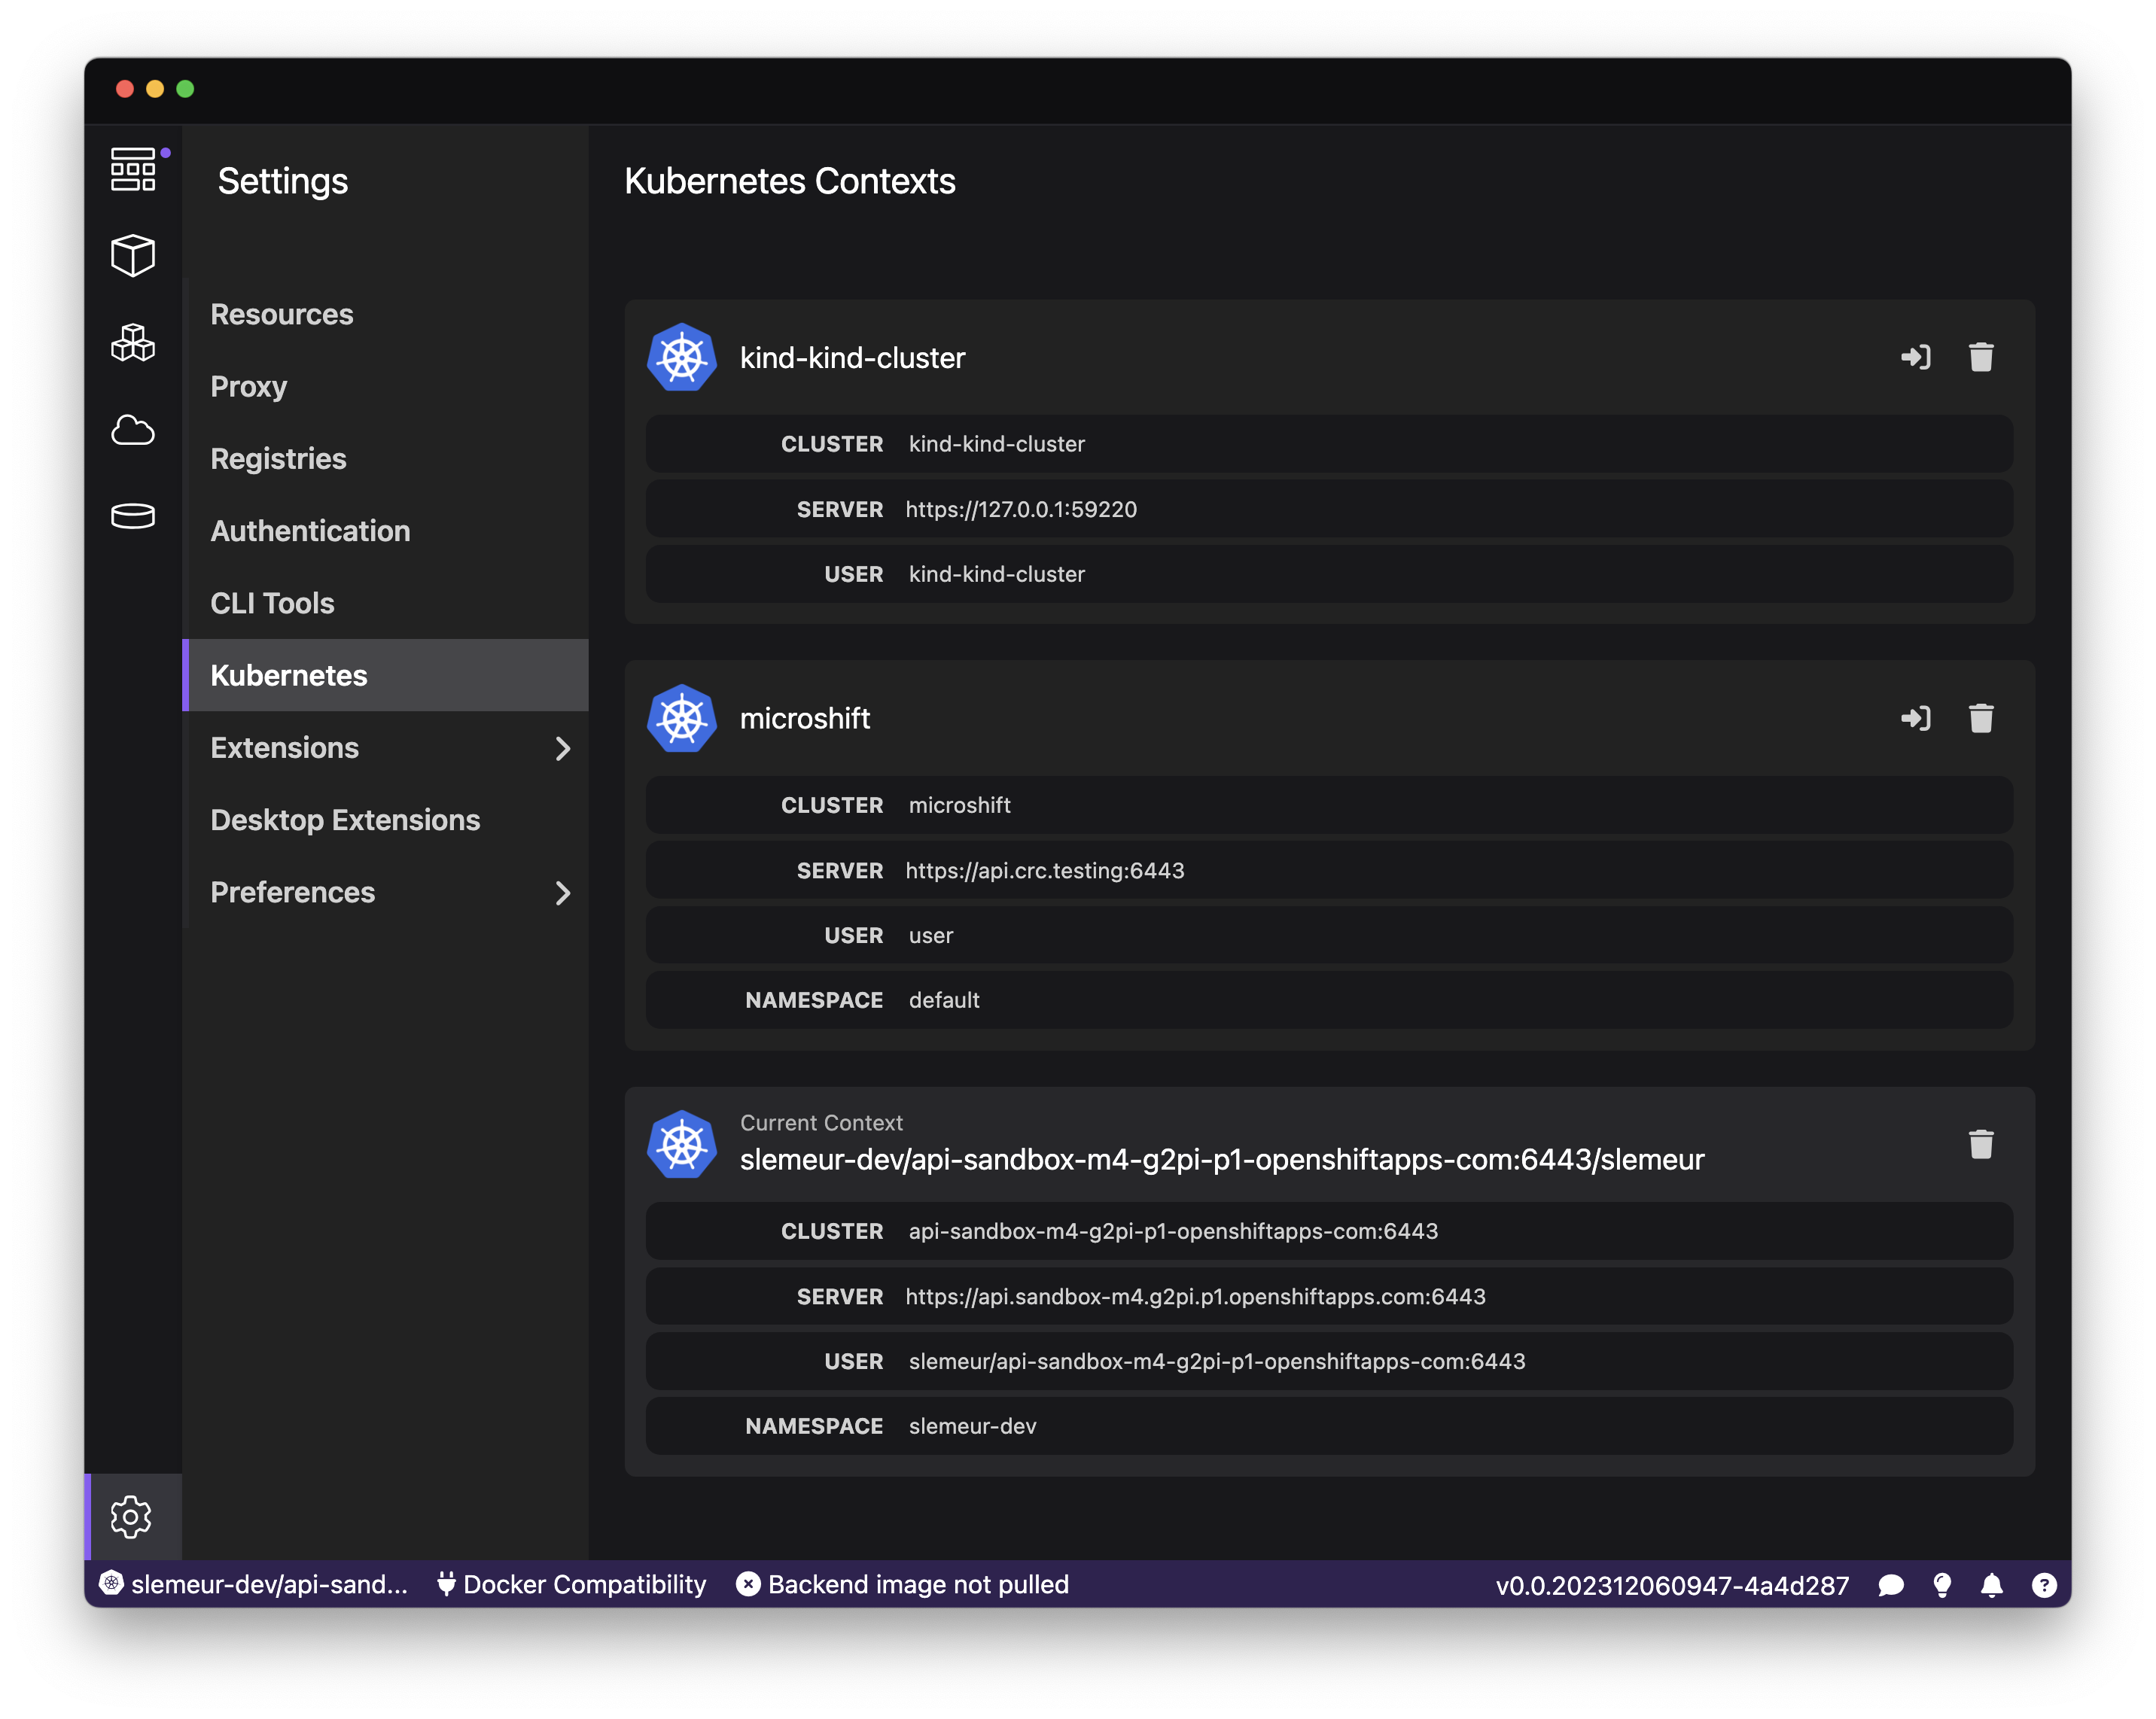
Task: Open the CLI Tools settings page
Action: click(x=272, y=603)
